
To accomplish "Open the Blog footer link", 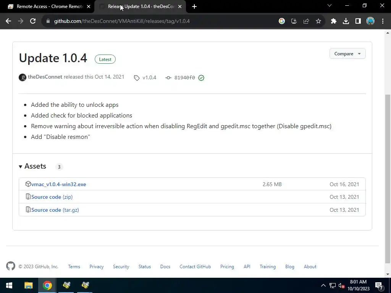I will pyautogui.click(x=290, y=267).
